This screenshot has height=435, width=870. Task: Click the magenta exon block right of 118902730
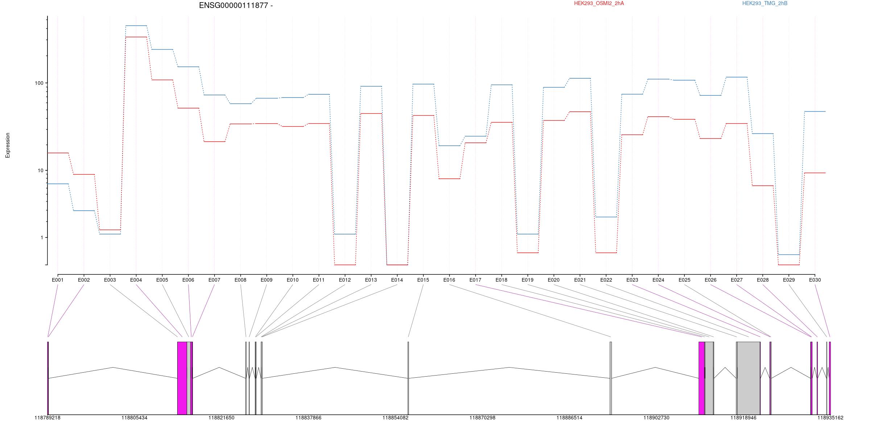[702, 378]
